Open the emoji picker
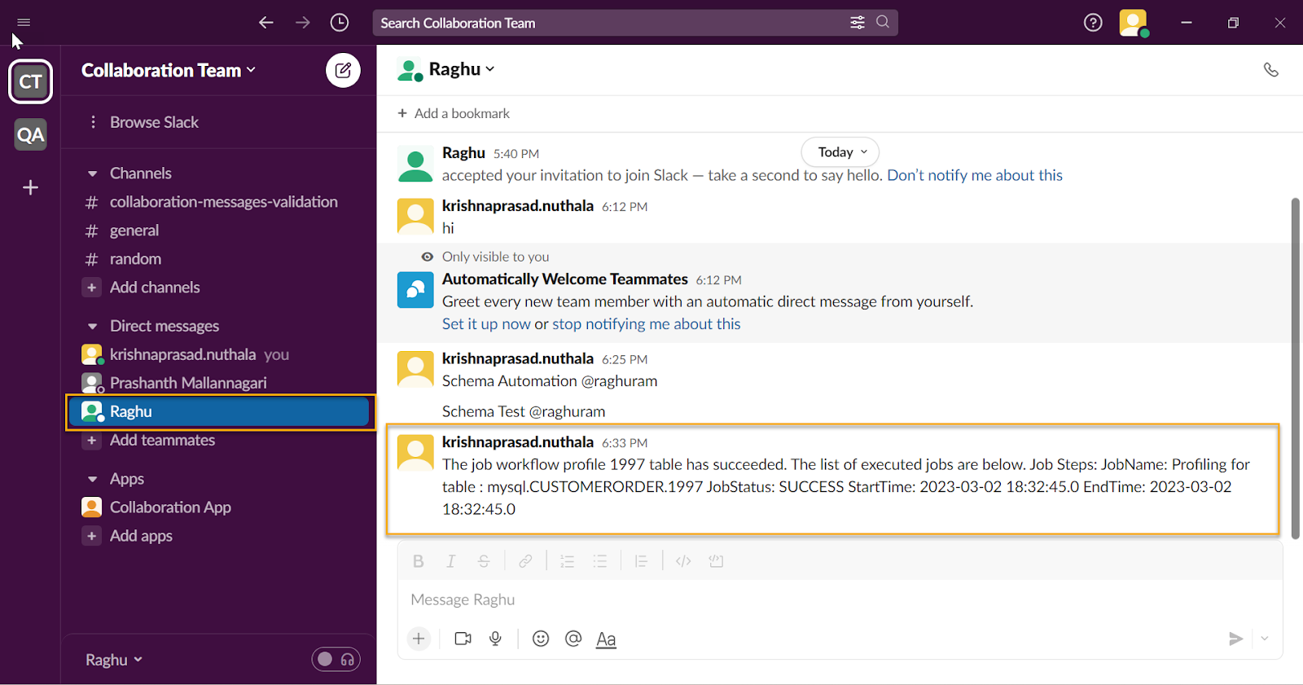 (x=541, y=639)
